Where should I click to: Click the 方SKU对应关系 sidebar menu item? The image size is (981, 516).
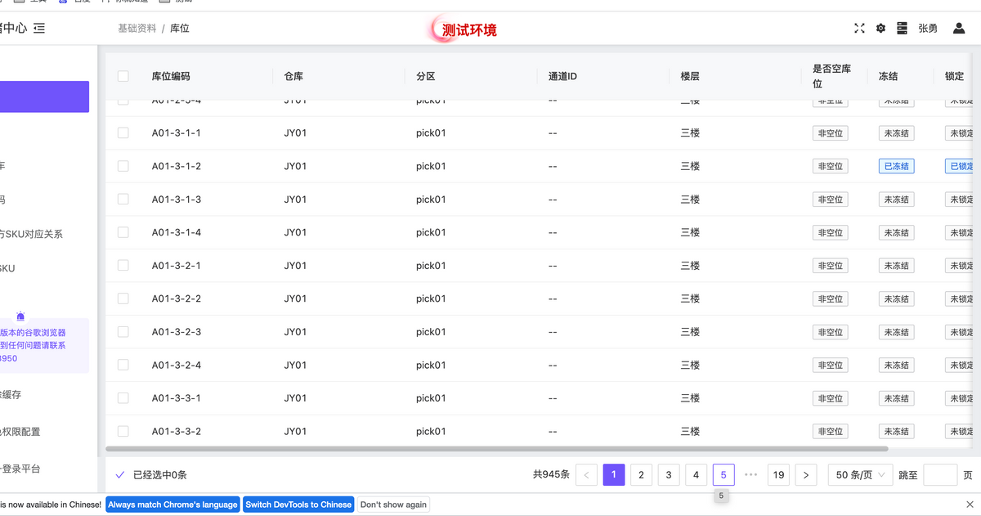point(31,234)
